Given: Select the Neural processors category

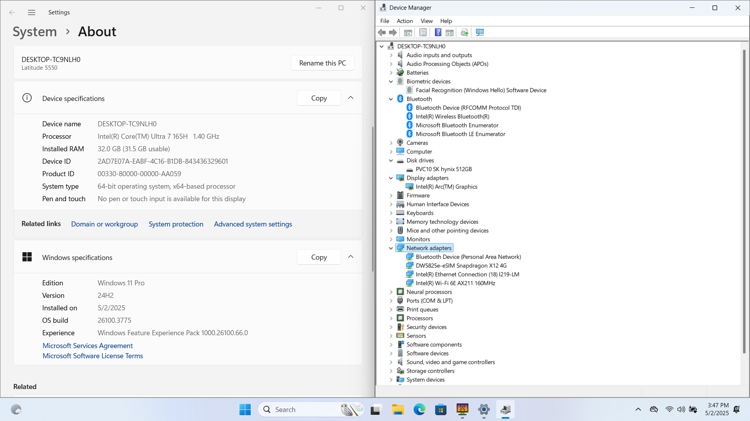Looking at the screenshot, I should coord(429,292).
